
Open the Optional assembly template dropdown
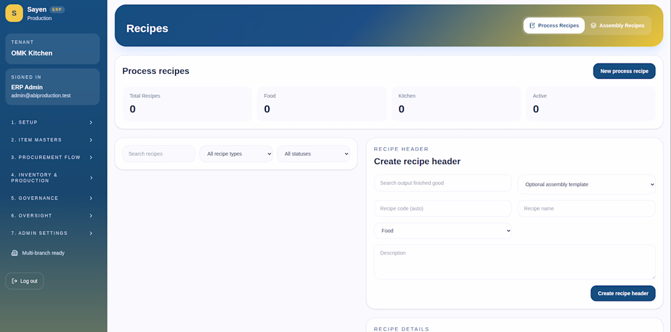pos(587,184)
